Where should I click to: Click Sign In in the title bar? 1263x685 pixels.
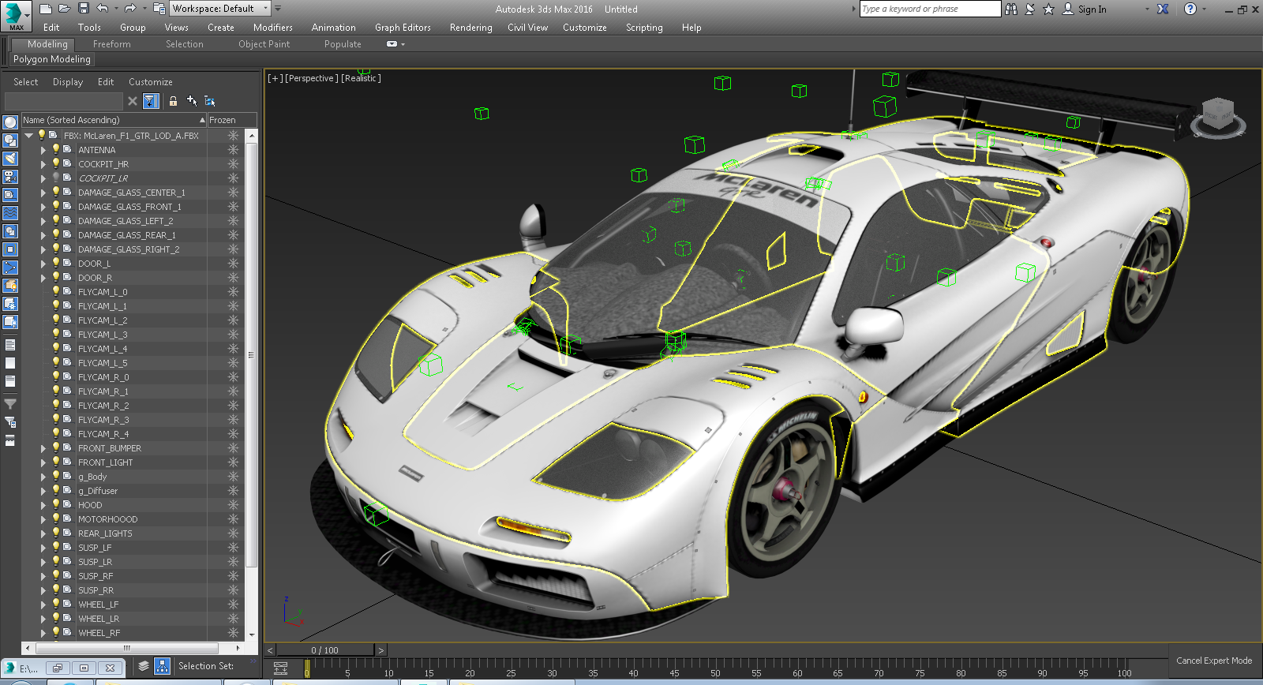tap(1092, 9)
